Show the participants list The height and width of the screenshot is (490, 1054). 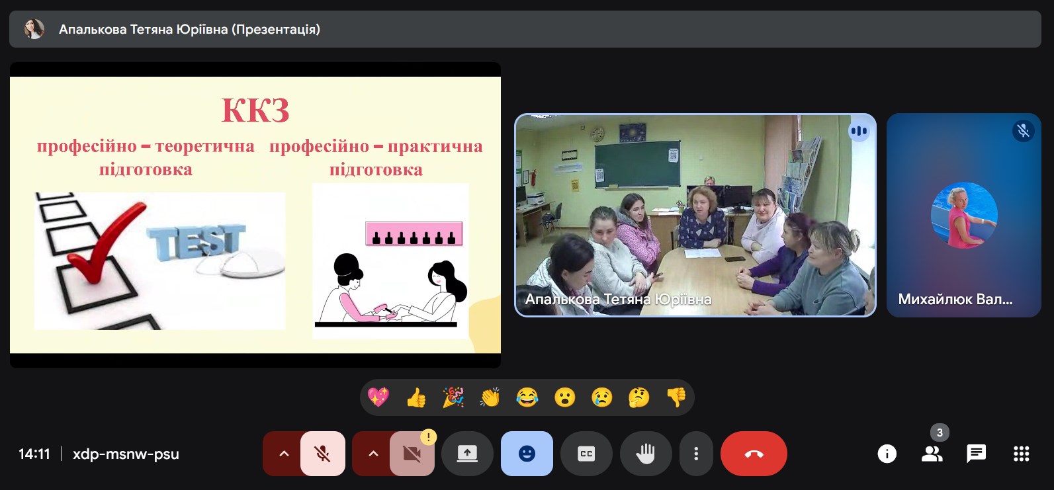pyautogui.click(x=932, y=454)
